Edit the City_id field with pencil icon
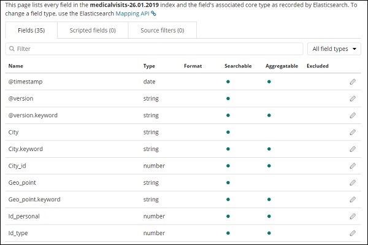The width and height of the screenshot is (368, 245). pos(353,166)
